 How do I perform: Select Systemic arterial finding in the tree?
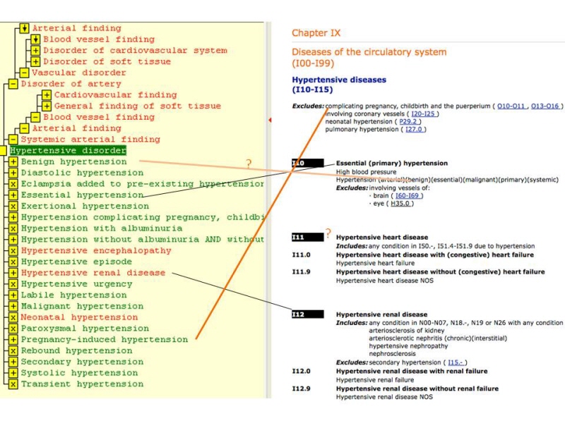pyautogui.click(x=90, y=140)
